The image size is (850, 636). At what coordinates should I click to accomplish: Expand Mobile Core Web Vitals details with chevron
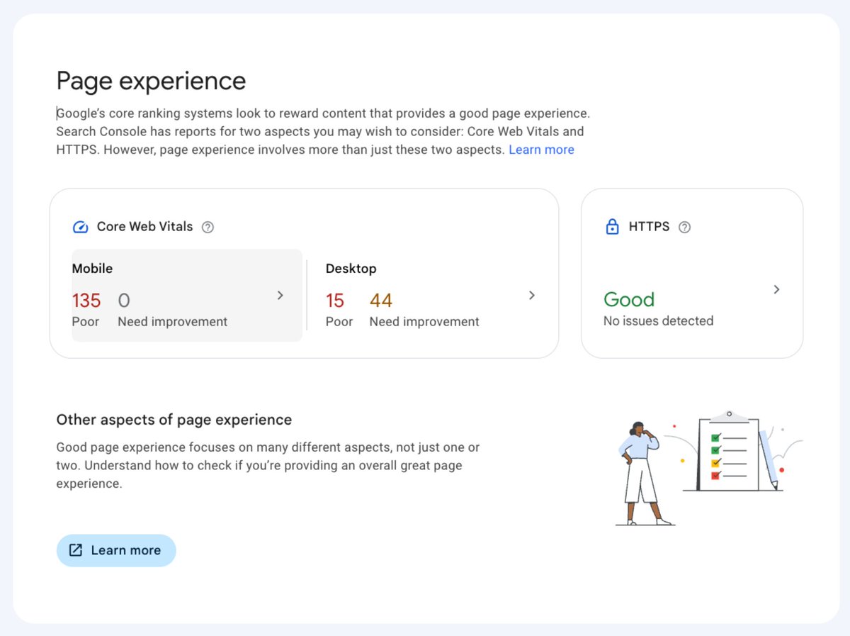[280, 295]
